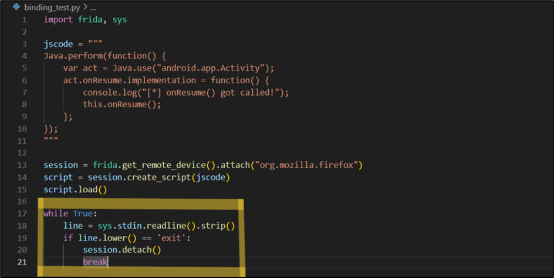Screen dimensions: 554x278
Task: Click the console.log line text
Action: (x=186, y=93)
